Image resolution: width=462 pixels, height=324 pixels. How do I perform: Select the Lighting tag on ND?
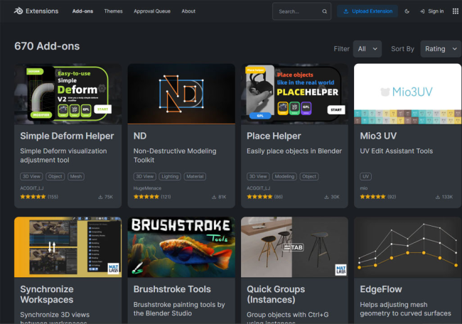point(171,176)
